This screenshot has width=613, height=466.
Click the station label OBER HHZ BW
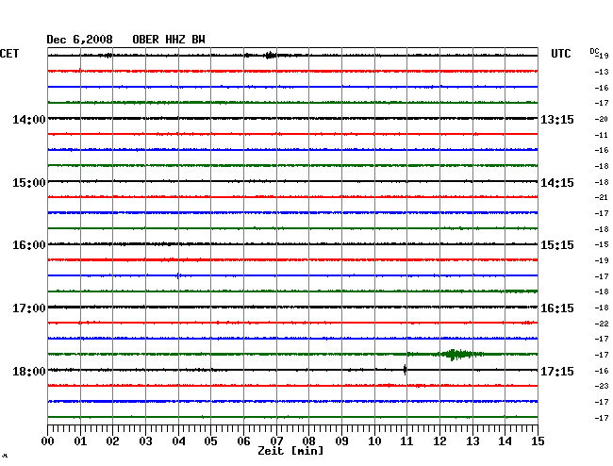coord(169,40)
